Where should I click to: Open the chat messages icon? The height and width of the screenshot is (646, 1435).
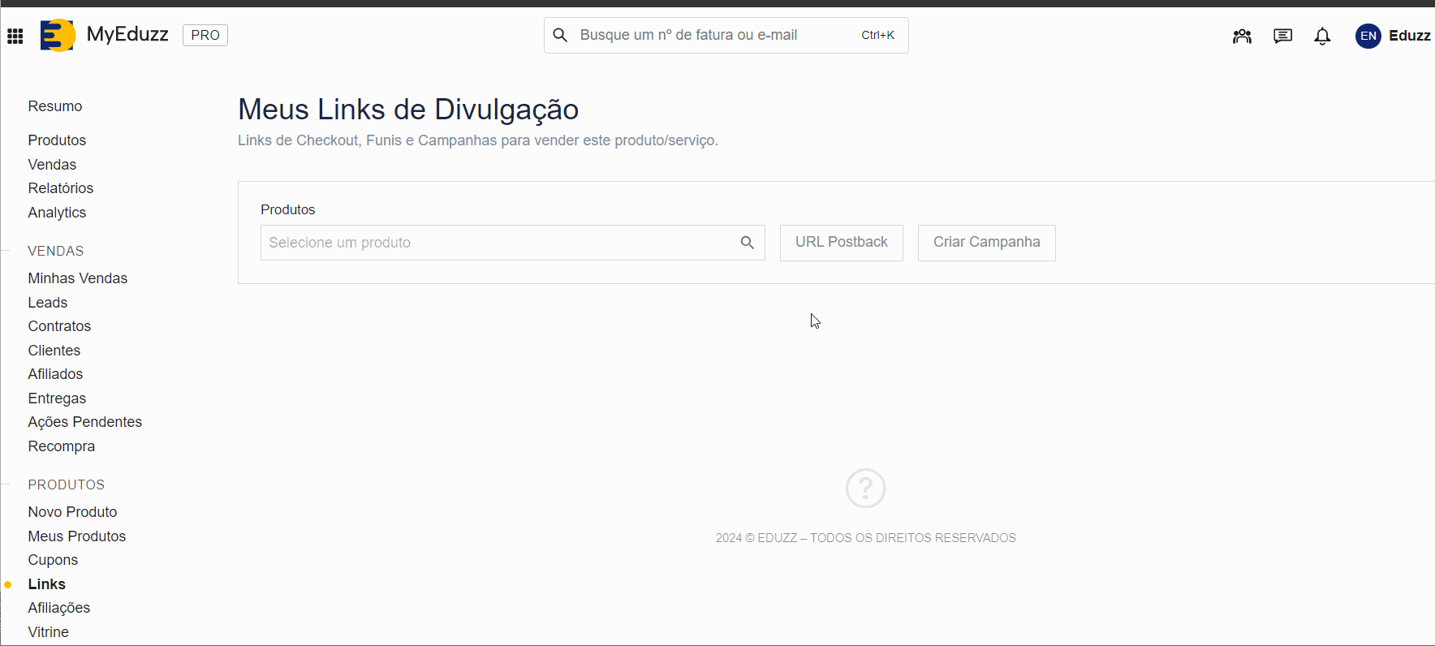1282,36
